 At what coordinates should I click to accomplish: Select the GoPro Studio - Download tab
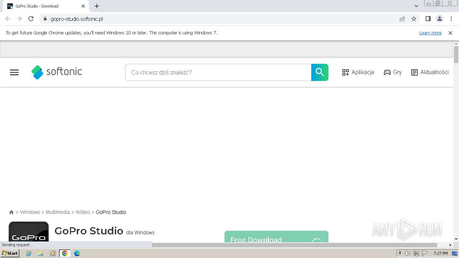[x=47, y=6]
